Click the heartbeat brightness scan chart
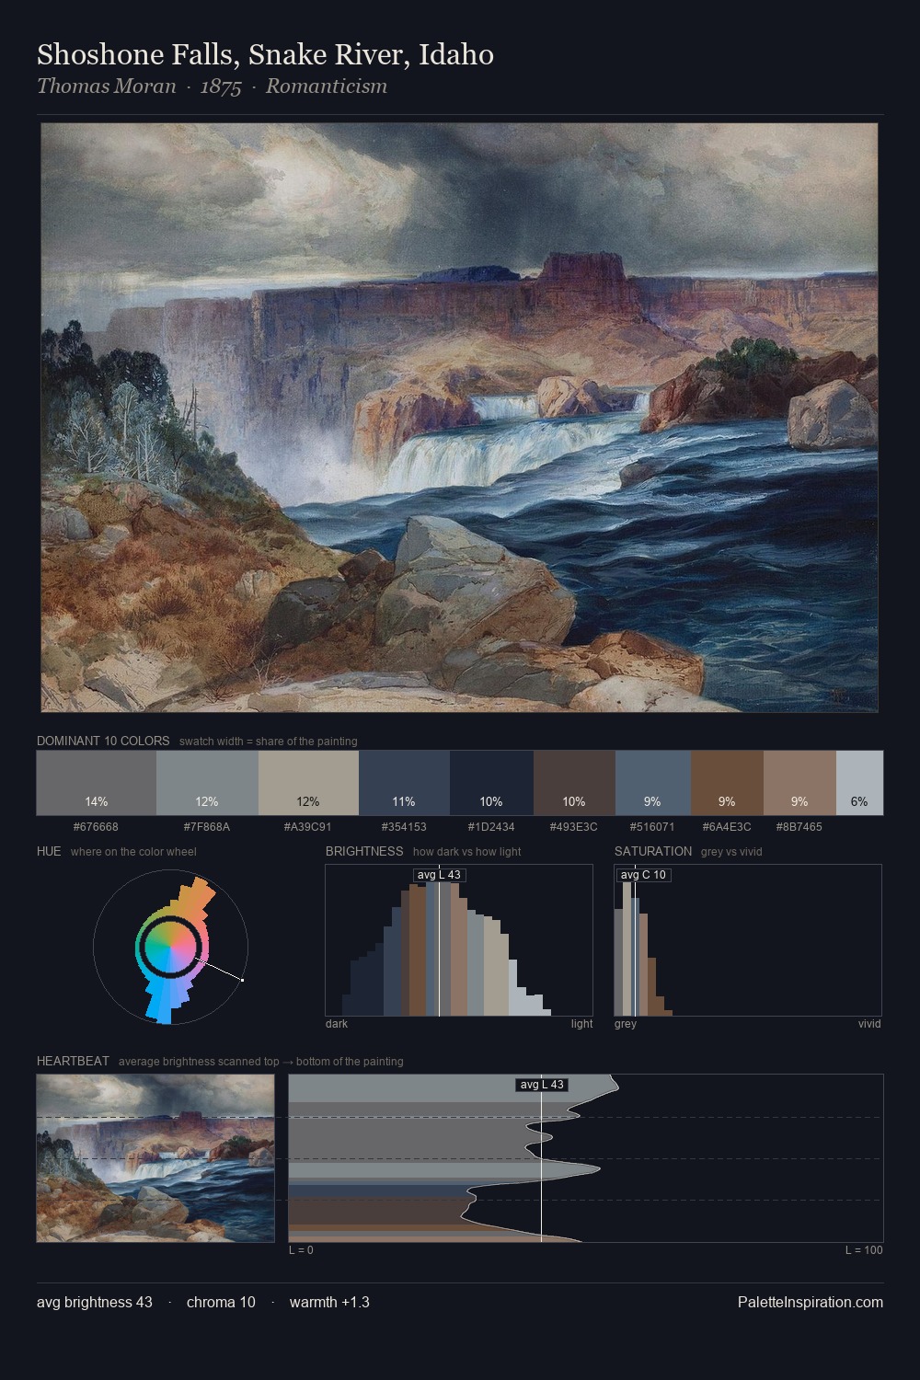 tap(586, 1158)
